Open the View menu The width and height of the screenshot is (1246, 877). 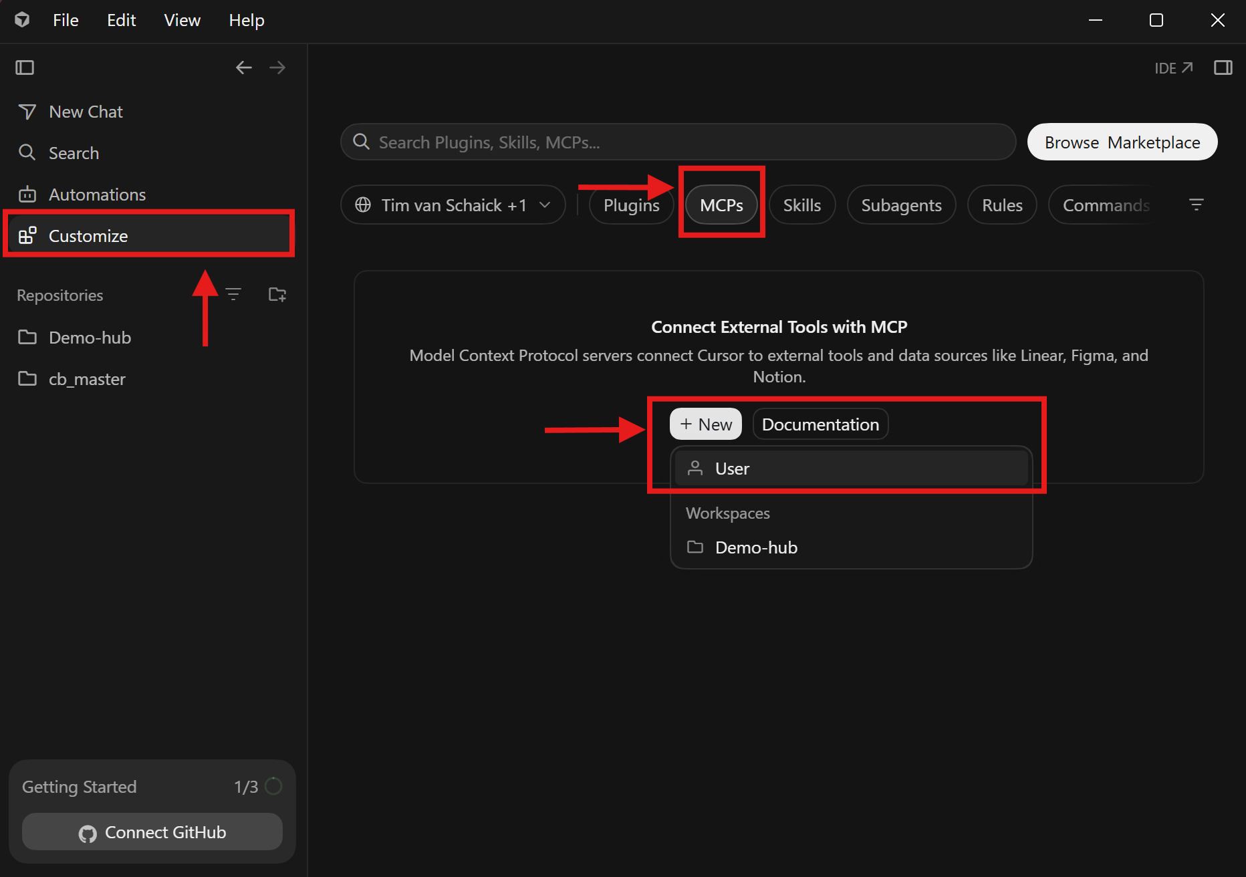pos(182,20)
